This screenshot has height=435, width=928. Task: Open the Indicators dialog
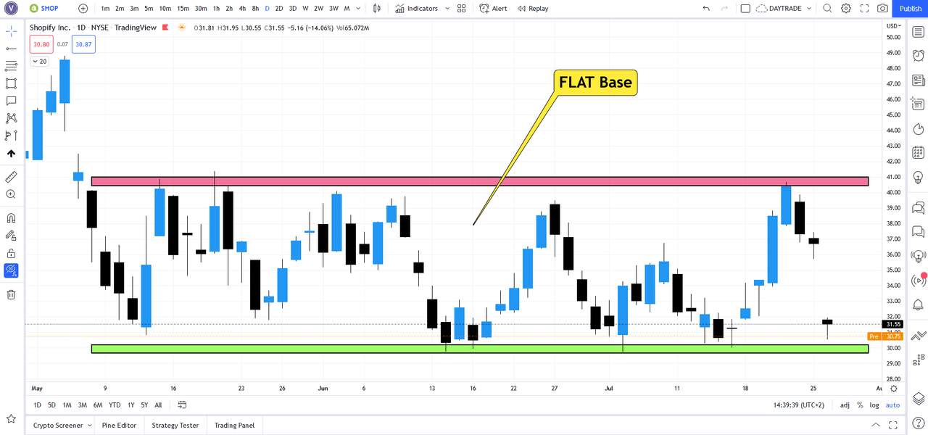coord(417,9)
